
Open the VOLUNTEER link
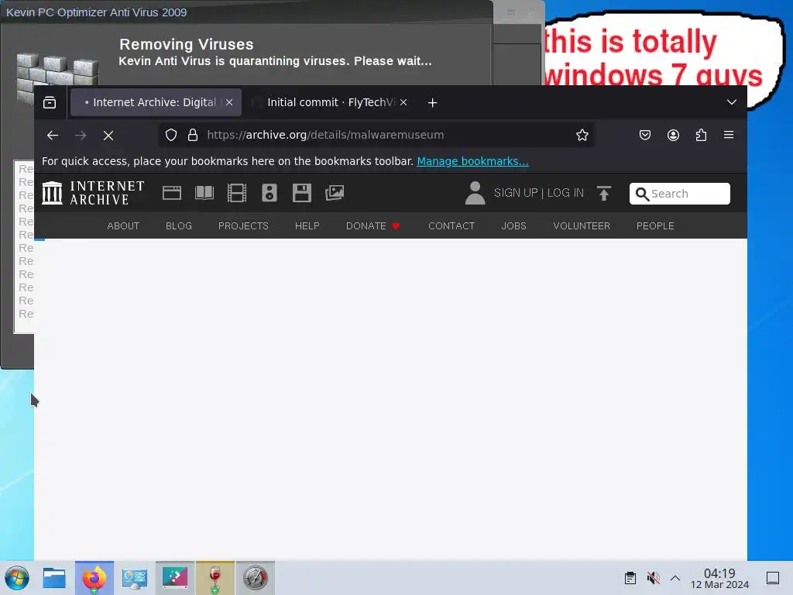pyautogui.click(x=582, y=226)
